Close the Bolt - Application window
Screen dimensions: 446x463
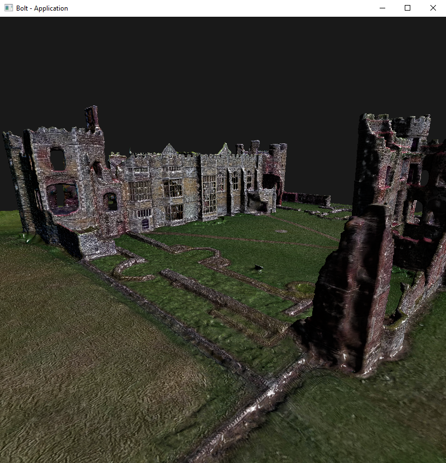coord(433,8)
